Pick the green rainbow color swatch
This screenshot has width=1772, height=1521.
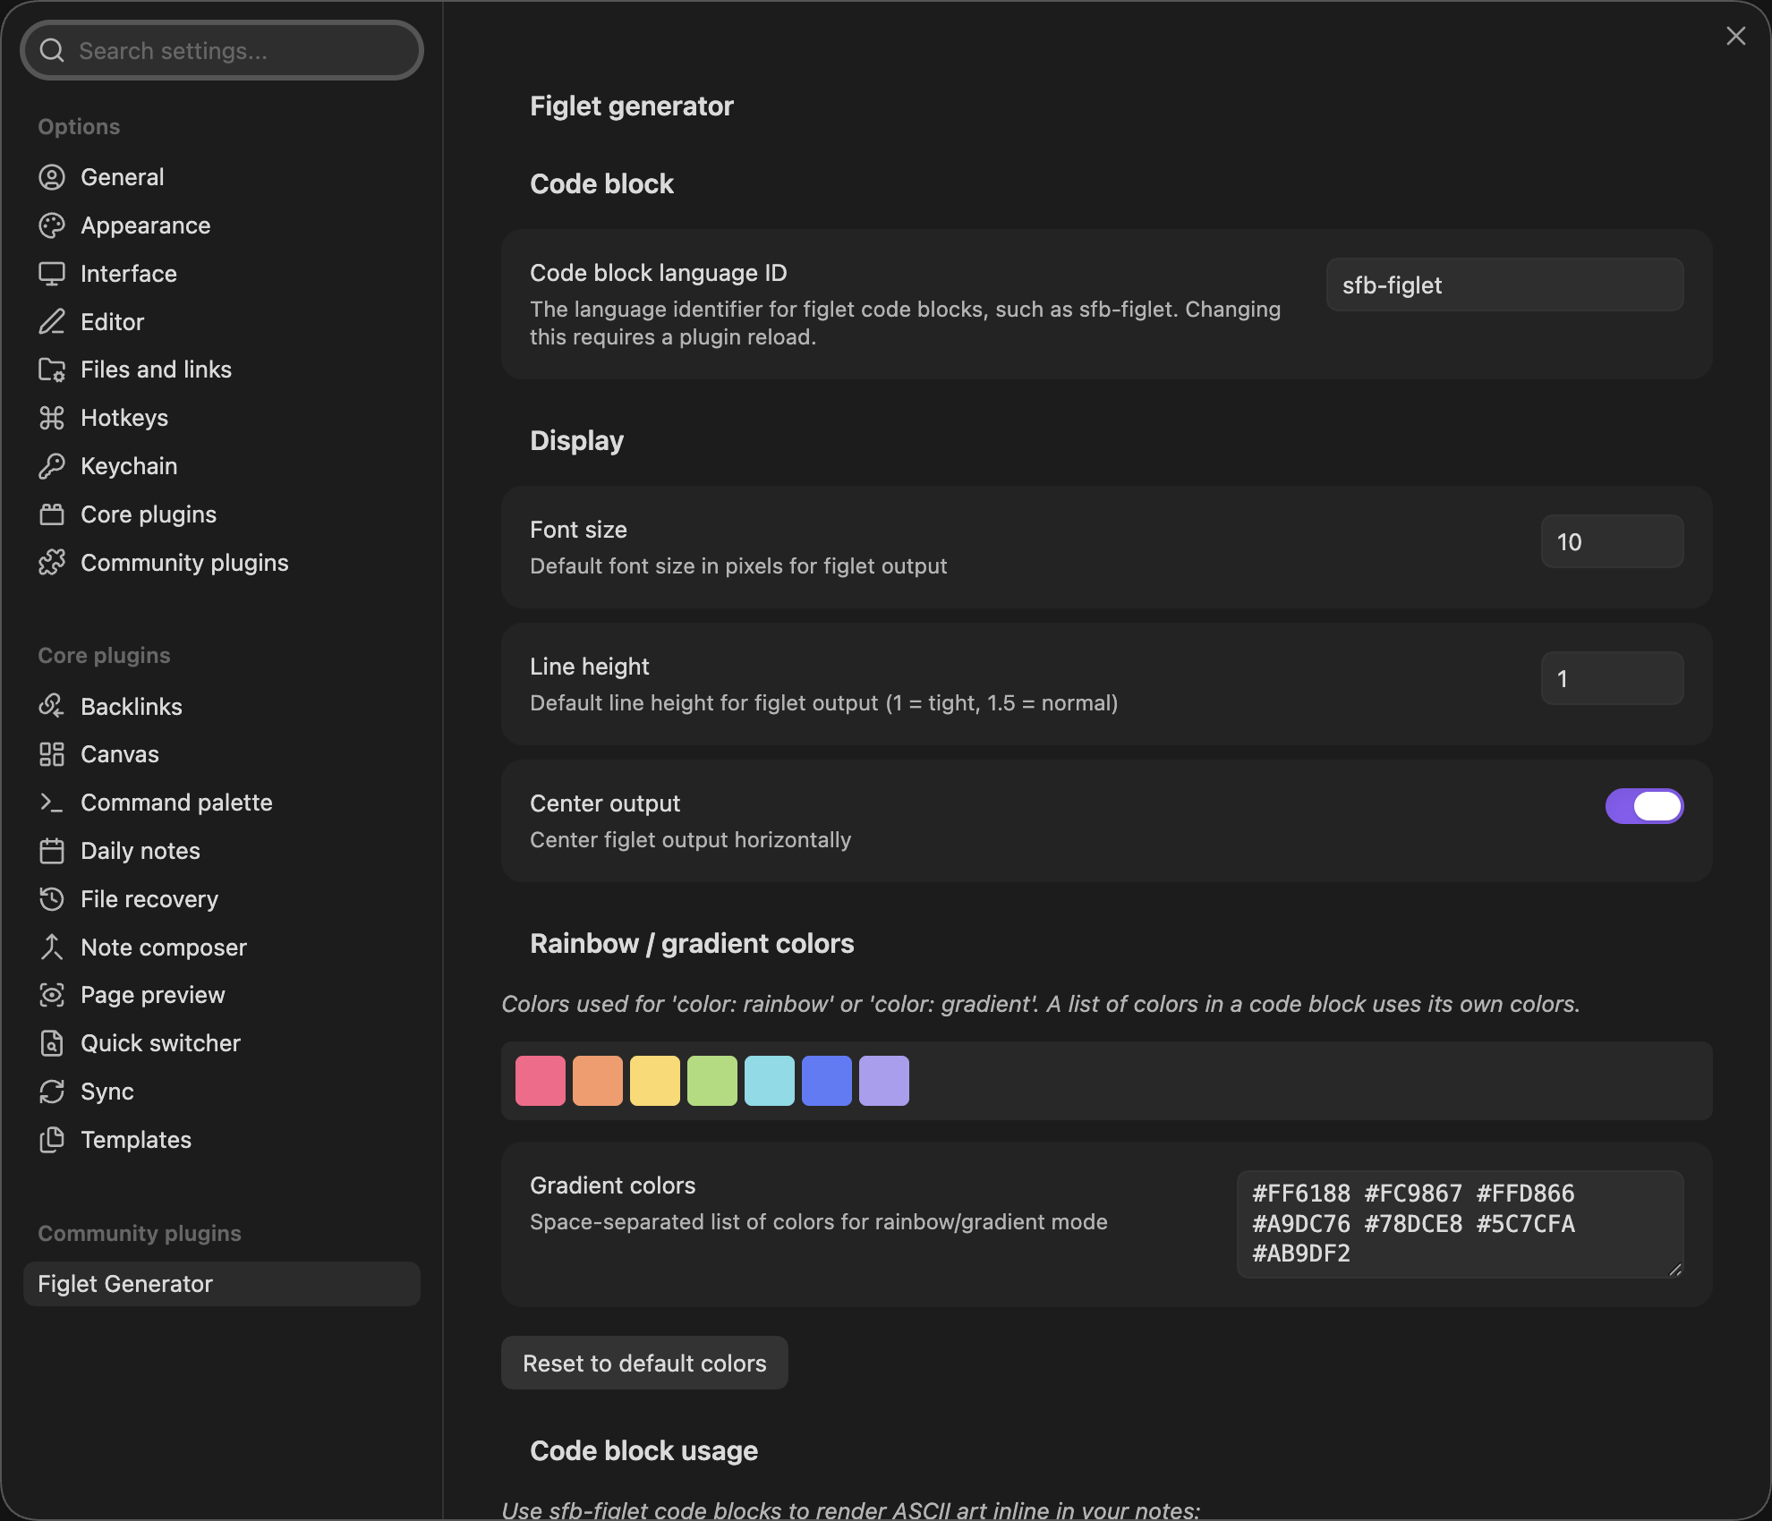(712, 1081)
